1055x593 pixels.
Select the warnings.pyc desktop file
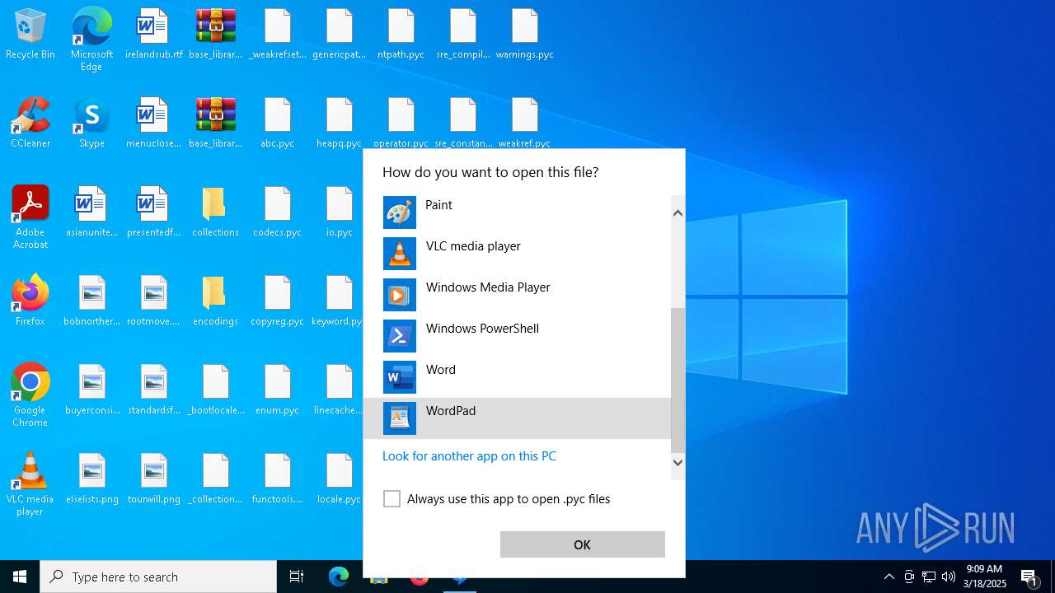click(525, 35)
